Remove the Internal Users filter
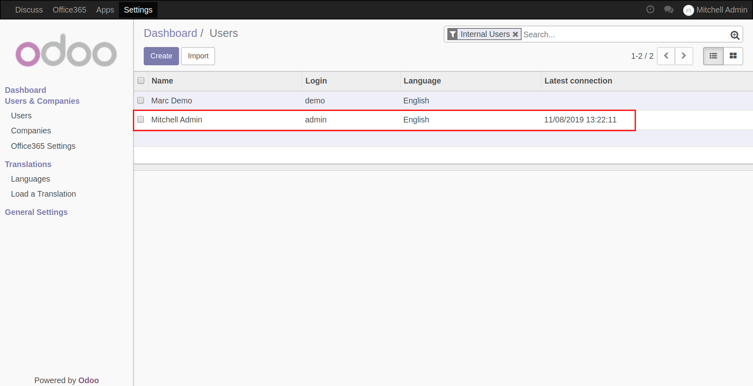This screenshot has height=386, width=753. pyautogui.click(x=515, y=34)
